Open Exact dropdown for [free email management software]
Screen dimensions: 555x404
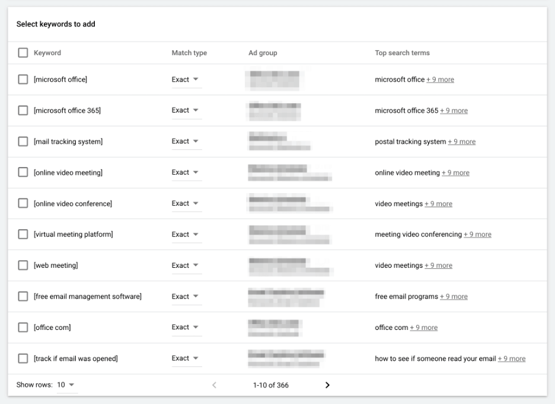[187, 296]
